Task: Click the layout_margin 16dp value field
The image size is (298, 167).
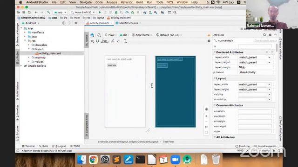Action: click(255, 67)
